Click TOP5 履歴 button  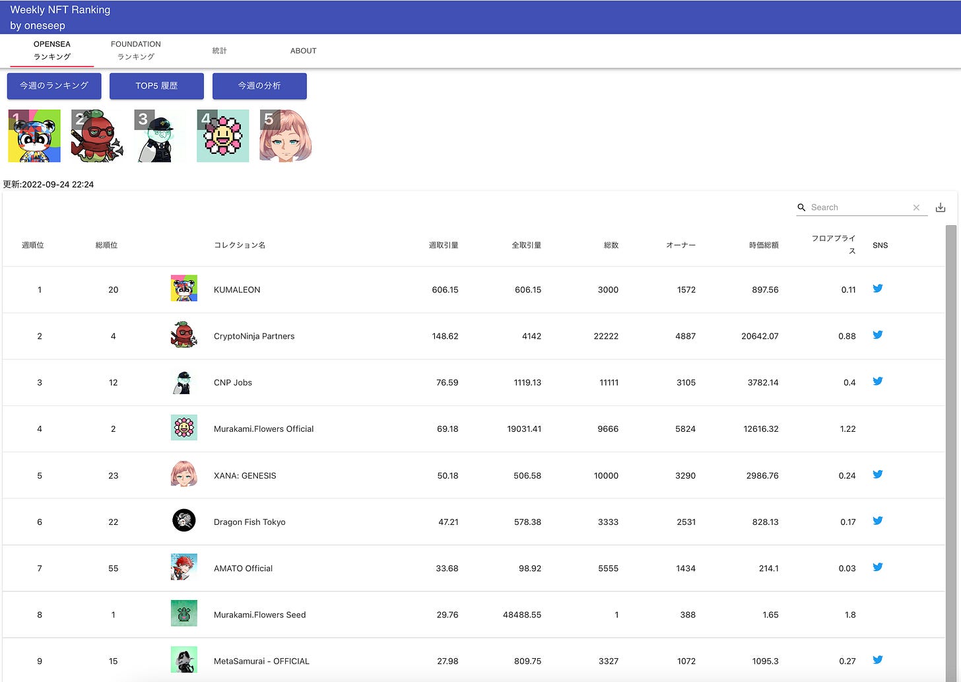(x=156, y=86)
